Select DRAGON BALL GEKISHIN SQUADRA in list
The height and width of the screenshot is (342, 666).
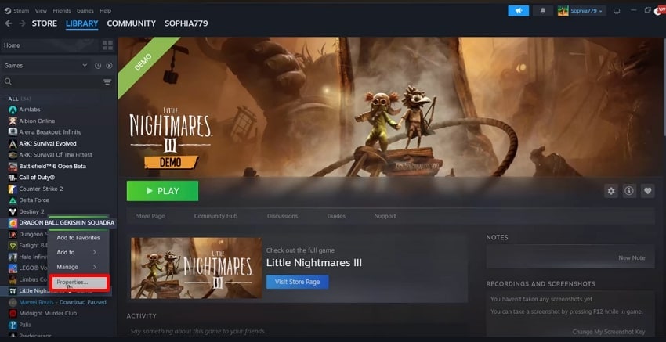click(x=67, y=223)
